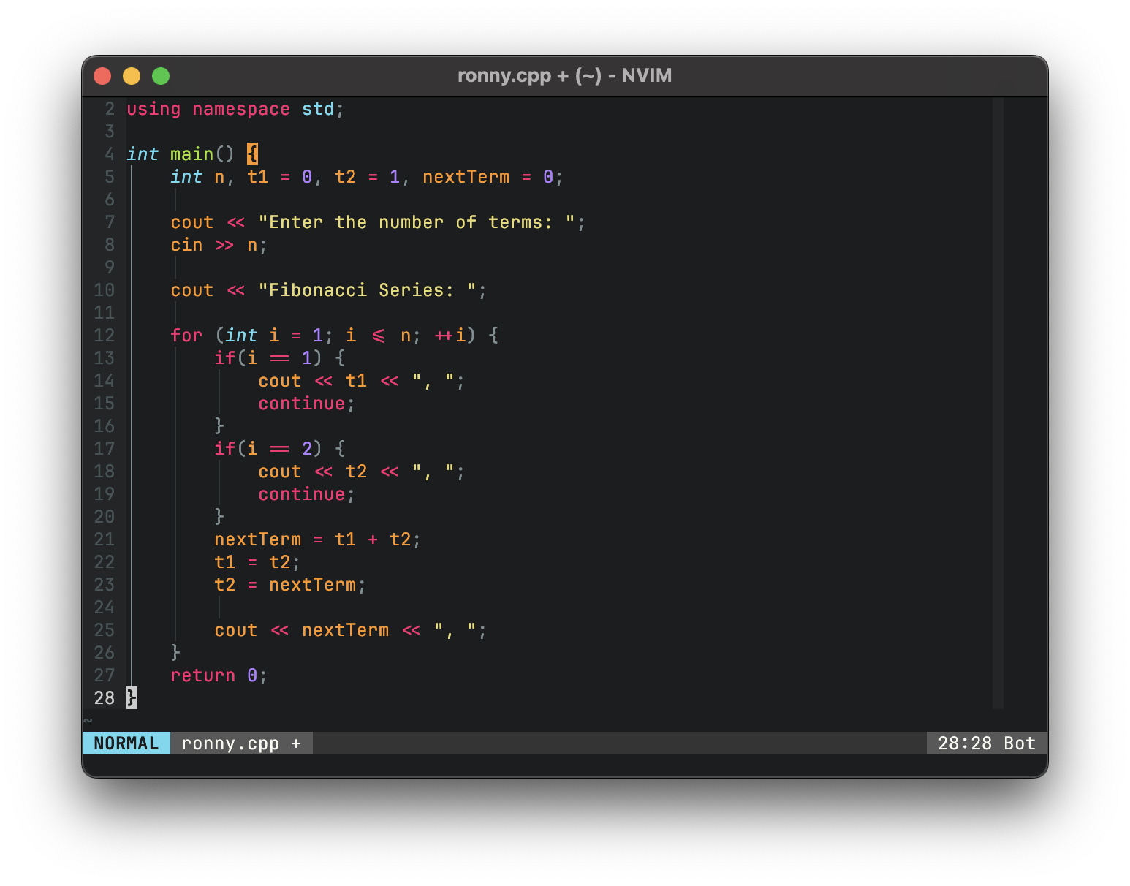Click the 'std' identifier on line 2
Screen dimensions: 1130x886
[318, 109]
